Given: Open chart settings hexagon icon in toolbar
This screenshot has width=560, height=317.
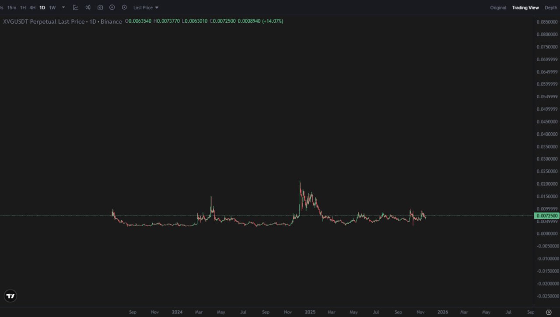Looking at the screenshot, I should tap(124, 7).
